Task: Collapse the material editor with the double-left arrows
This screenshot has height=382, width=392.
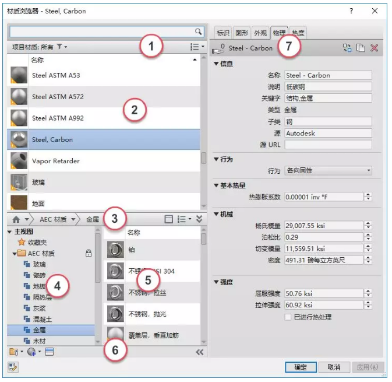Action: pos(200,352)
